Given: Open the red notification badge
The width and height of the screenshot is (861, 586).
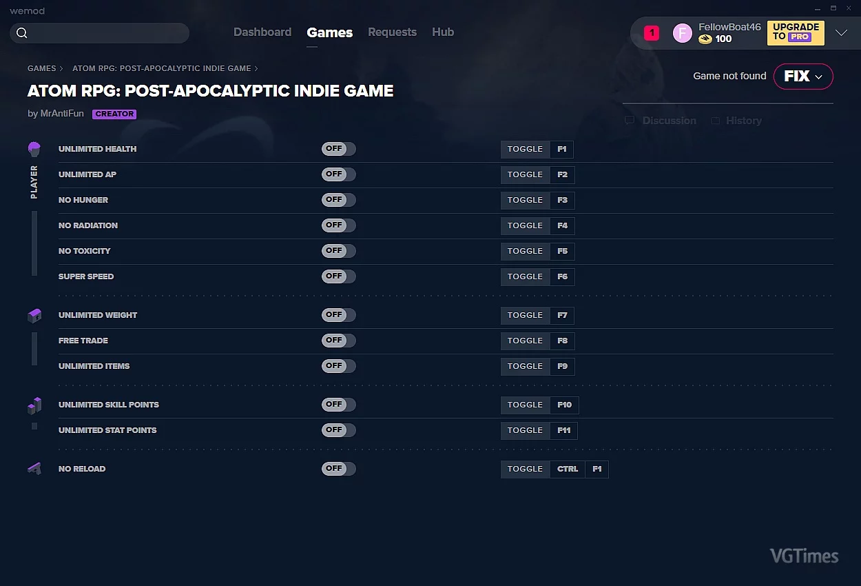Looking at the screenshot, I should coord(651,33).
